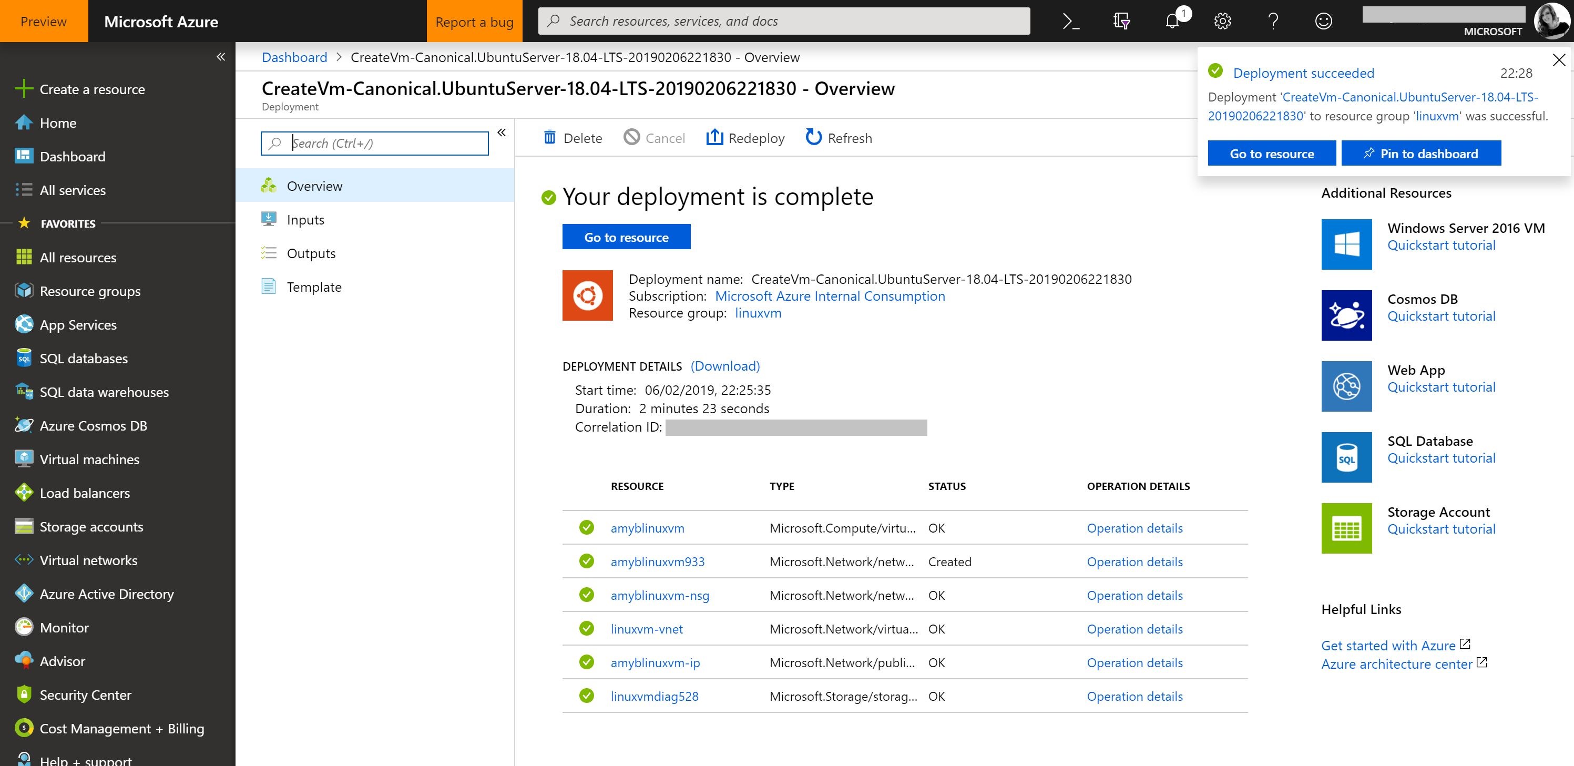Click Go to resource button
Viewport: 1574px width, 766px height.
coord(626,237)
